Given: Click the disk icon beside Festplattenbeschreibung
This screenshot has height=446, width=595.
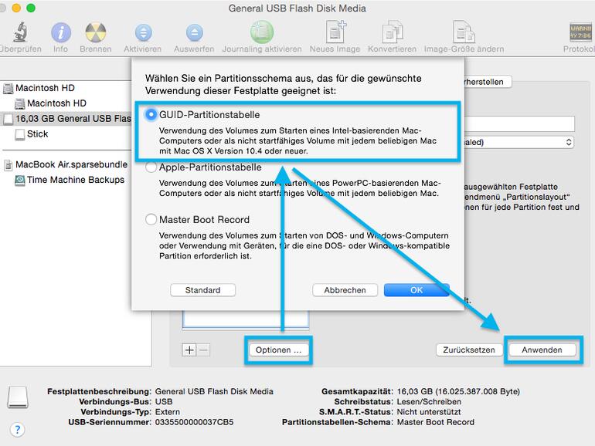Looking at the screenshot, I should click(x=18, y=397).
